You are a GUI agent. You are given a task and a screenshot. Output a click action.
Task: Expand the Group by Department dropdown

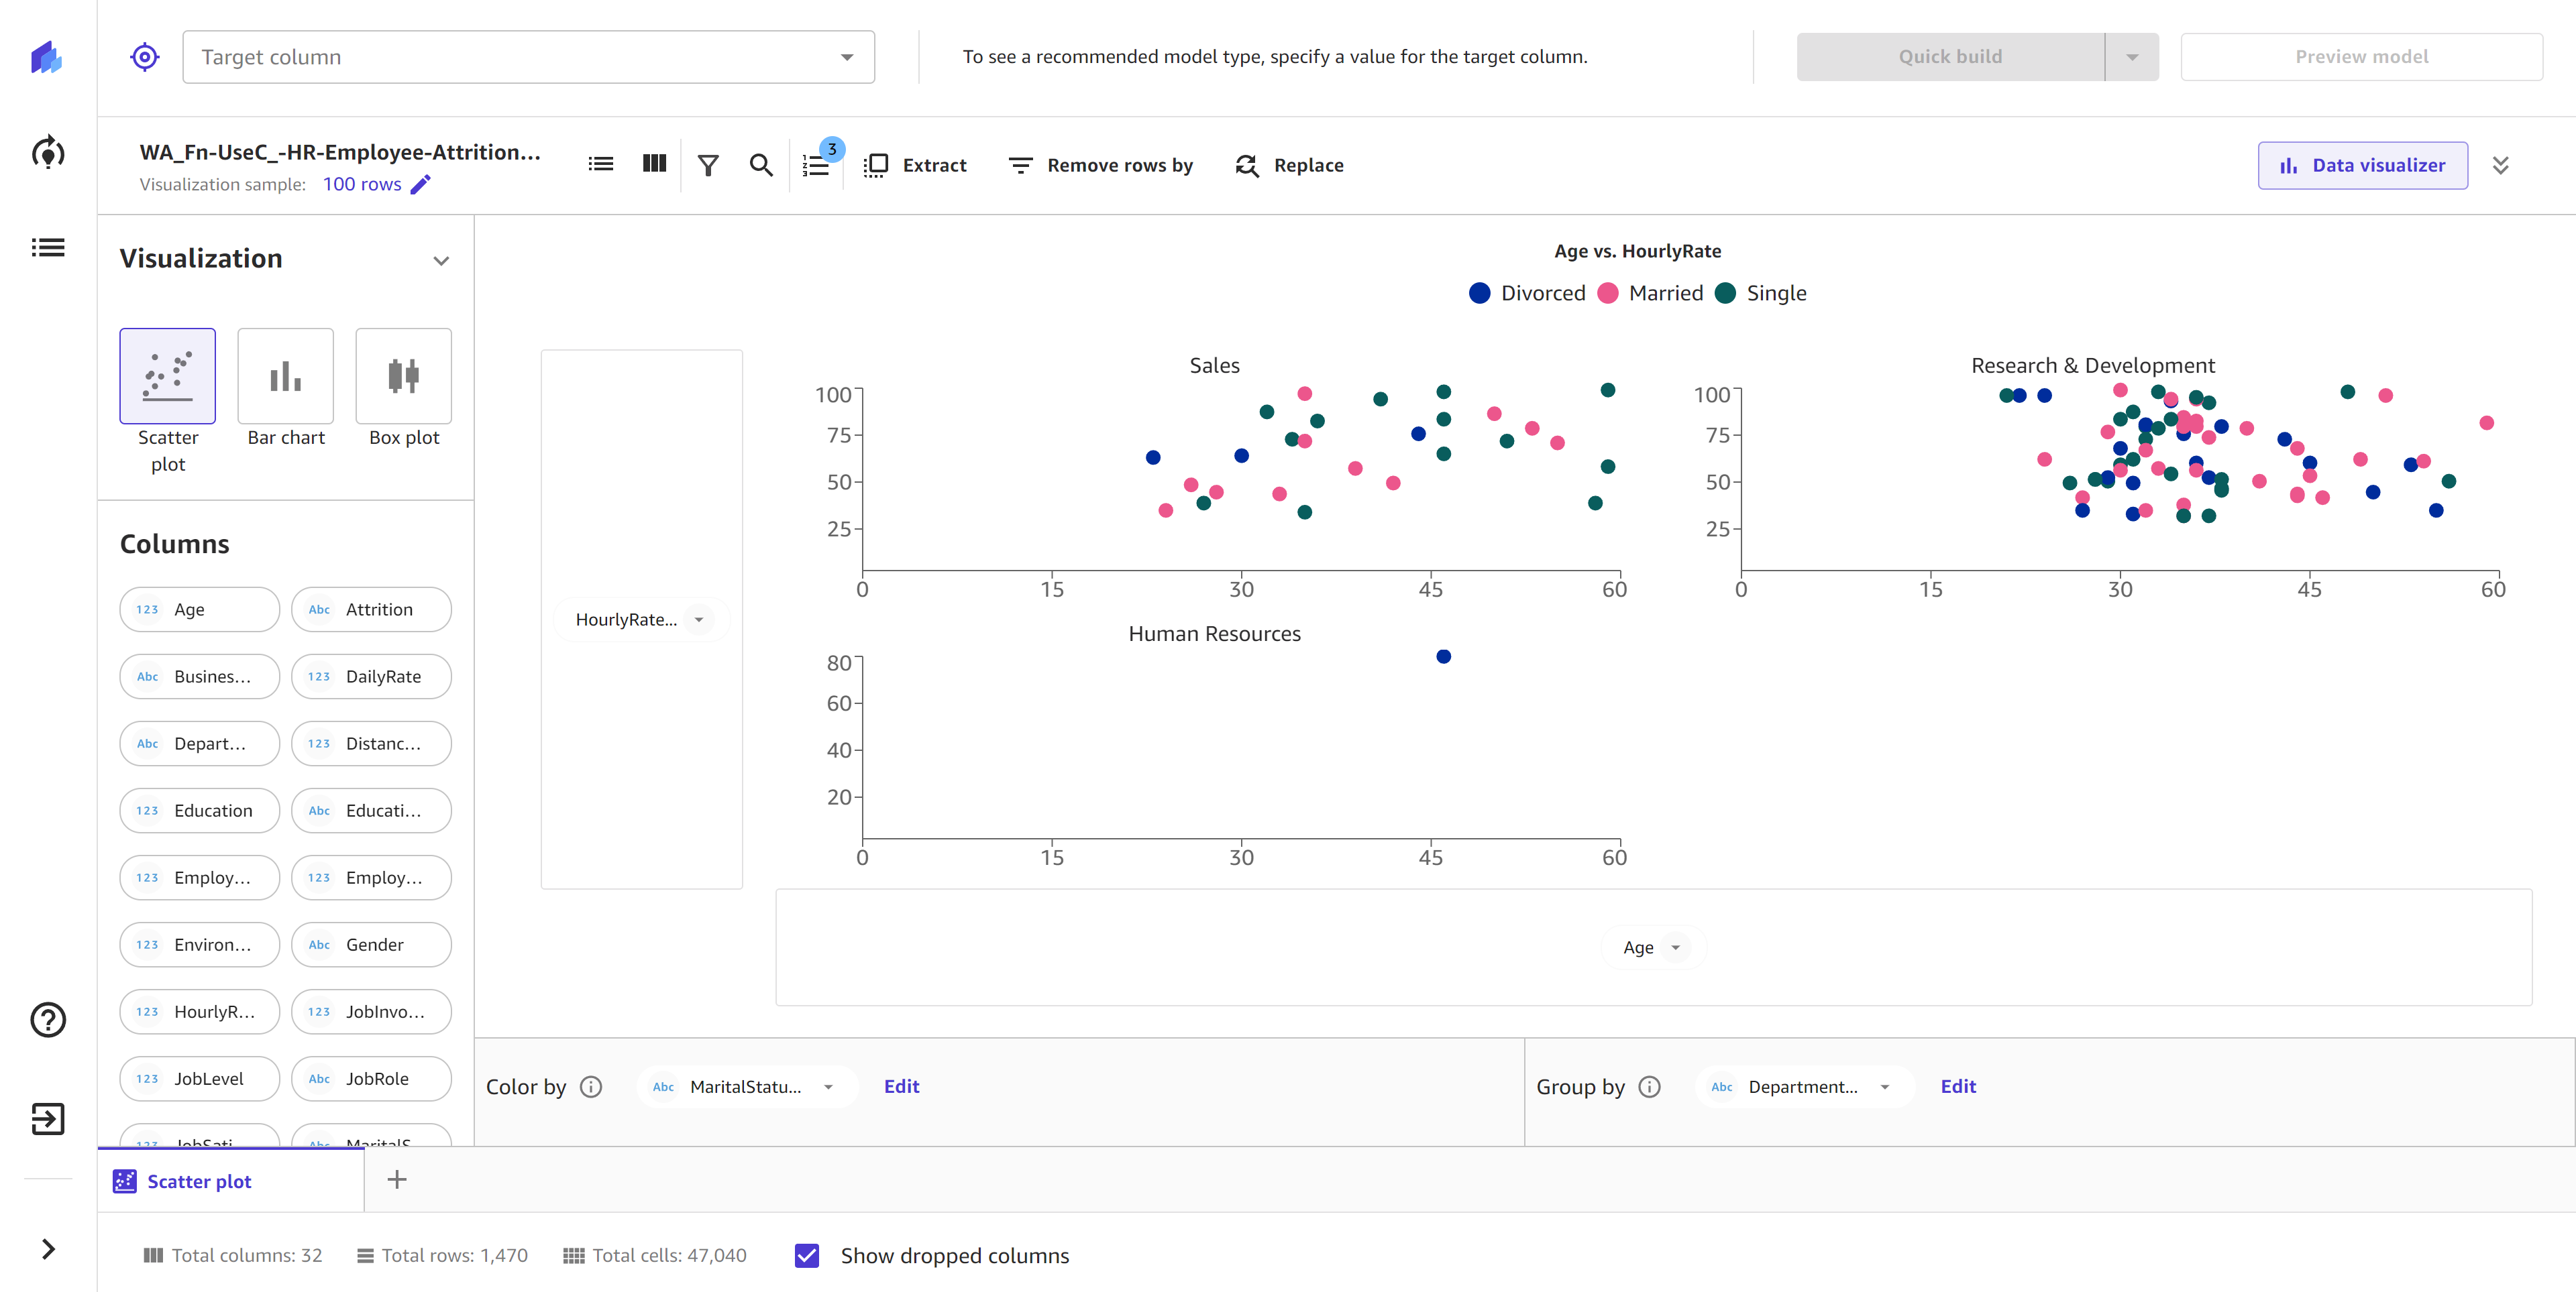[x=1887, y=1086]
